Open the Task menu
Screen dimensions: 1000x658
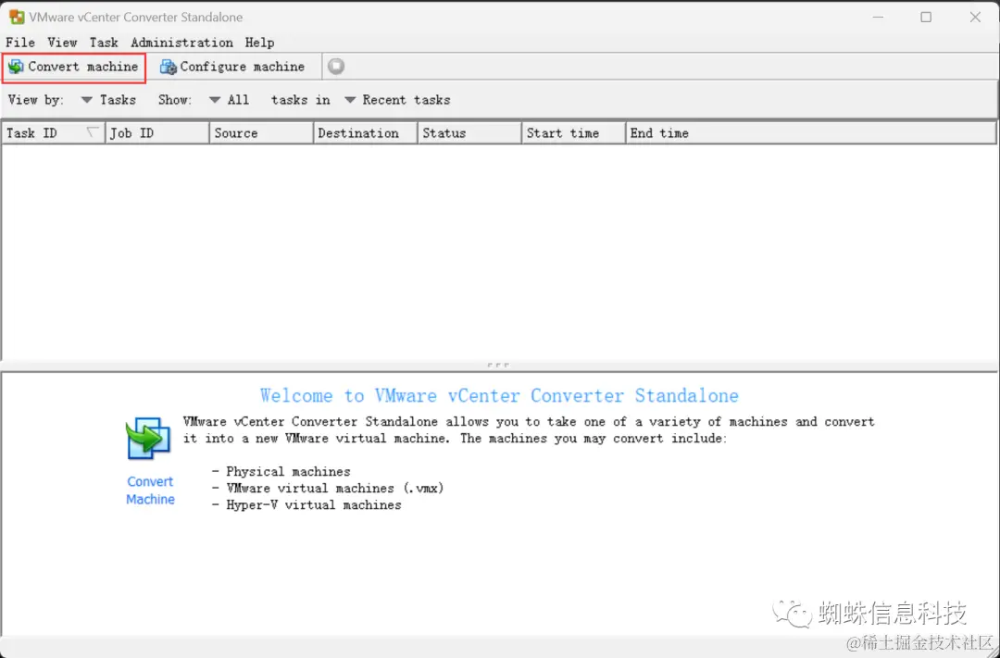click(104, 43)
